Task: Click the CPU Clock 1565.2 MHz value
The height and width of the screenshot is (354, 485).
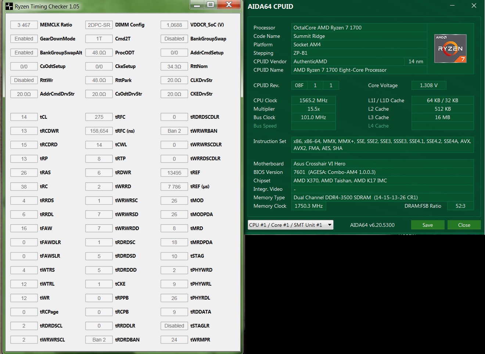Action: pos(313,100)
